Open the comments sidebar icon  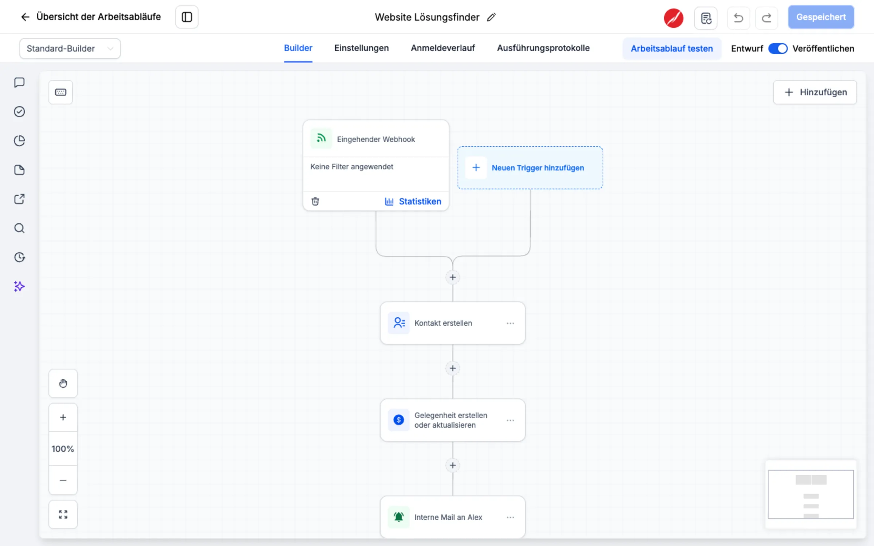pos(19,83)
